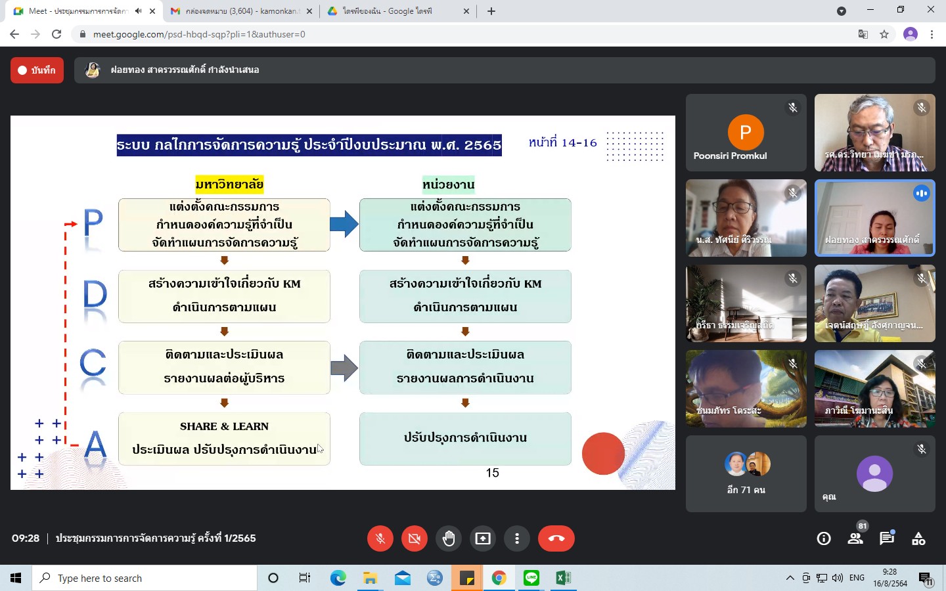The width and height of the screenshot is (946, 591).
Task: Raise hand in the meeting
Action: pyautogui.click(x=449, y=538)
